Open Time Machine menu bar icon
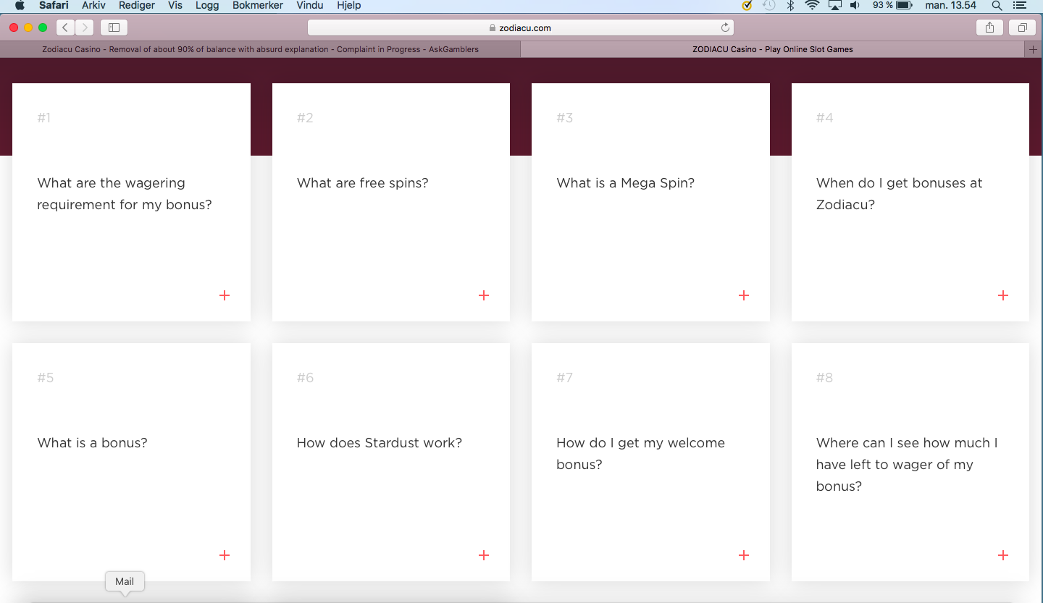Image resolution: width=1043 pixels, height=603 pixels. point(769,6)
